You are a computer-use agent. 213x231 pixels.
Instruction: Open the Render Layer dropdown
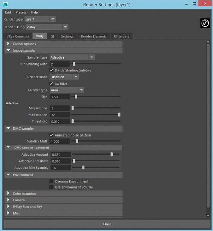point(40,19)
